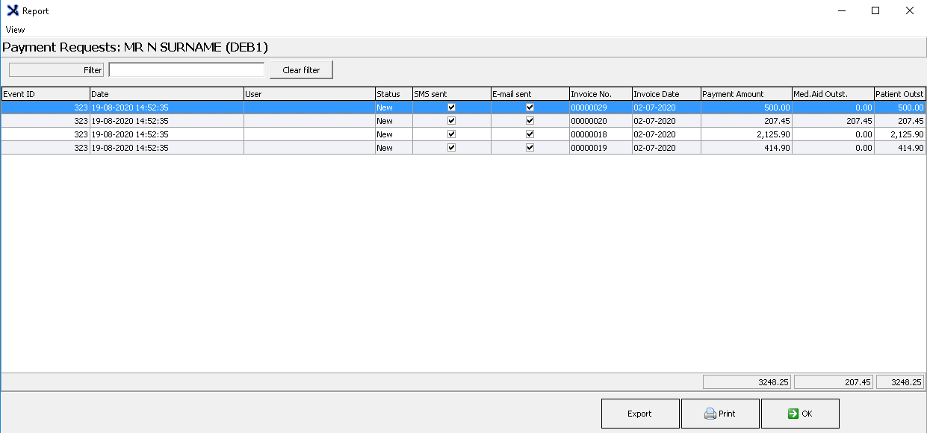Click the Payment Amount column header

(x=745, y=94)
